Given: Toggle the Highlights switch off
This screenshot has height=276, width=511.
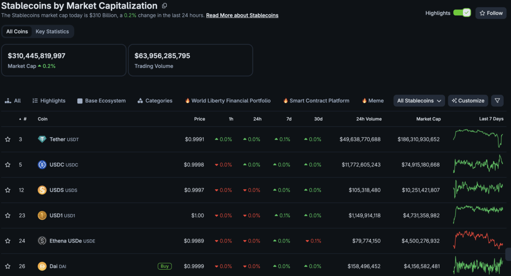Looking at the screenshot, I should tap(462, 13).
